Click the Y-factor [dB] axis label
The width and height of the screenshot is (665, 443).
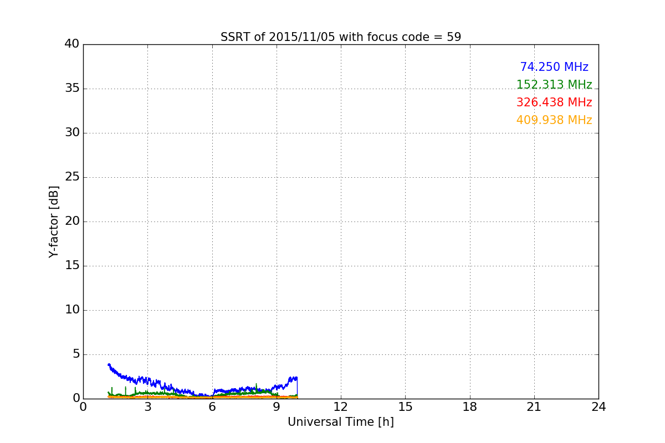coord(54,221)
